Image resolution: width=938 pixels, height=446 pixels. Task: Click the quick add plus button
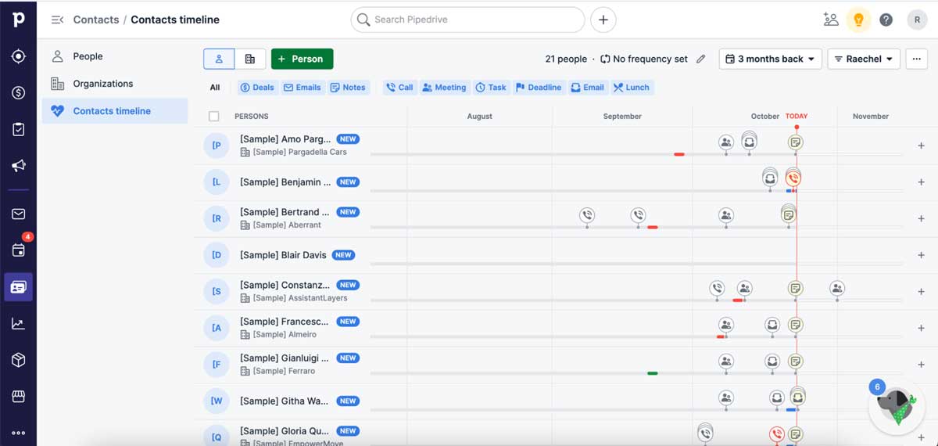603,20
